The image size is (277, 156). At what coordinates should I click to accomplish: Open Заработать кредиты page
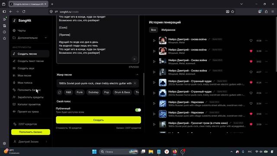point(30,97)
